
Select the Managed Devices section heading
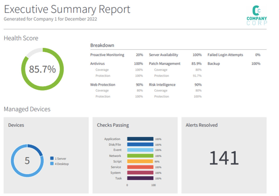click(x=27, y=109)
